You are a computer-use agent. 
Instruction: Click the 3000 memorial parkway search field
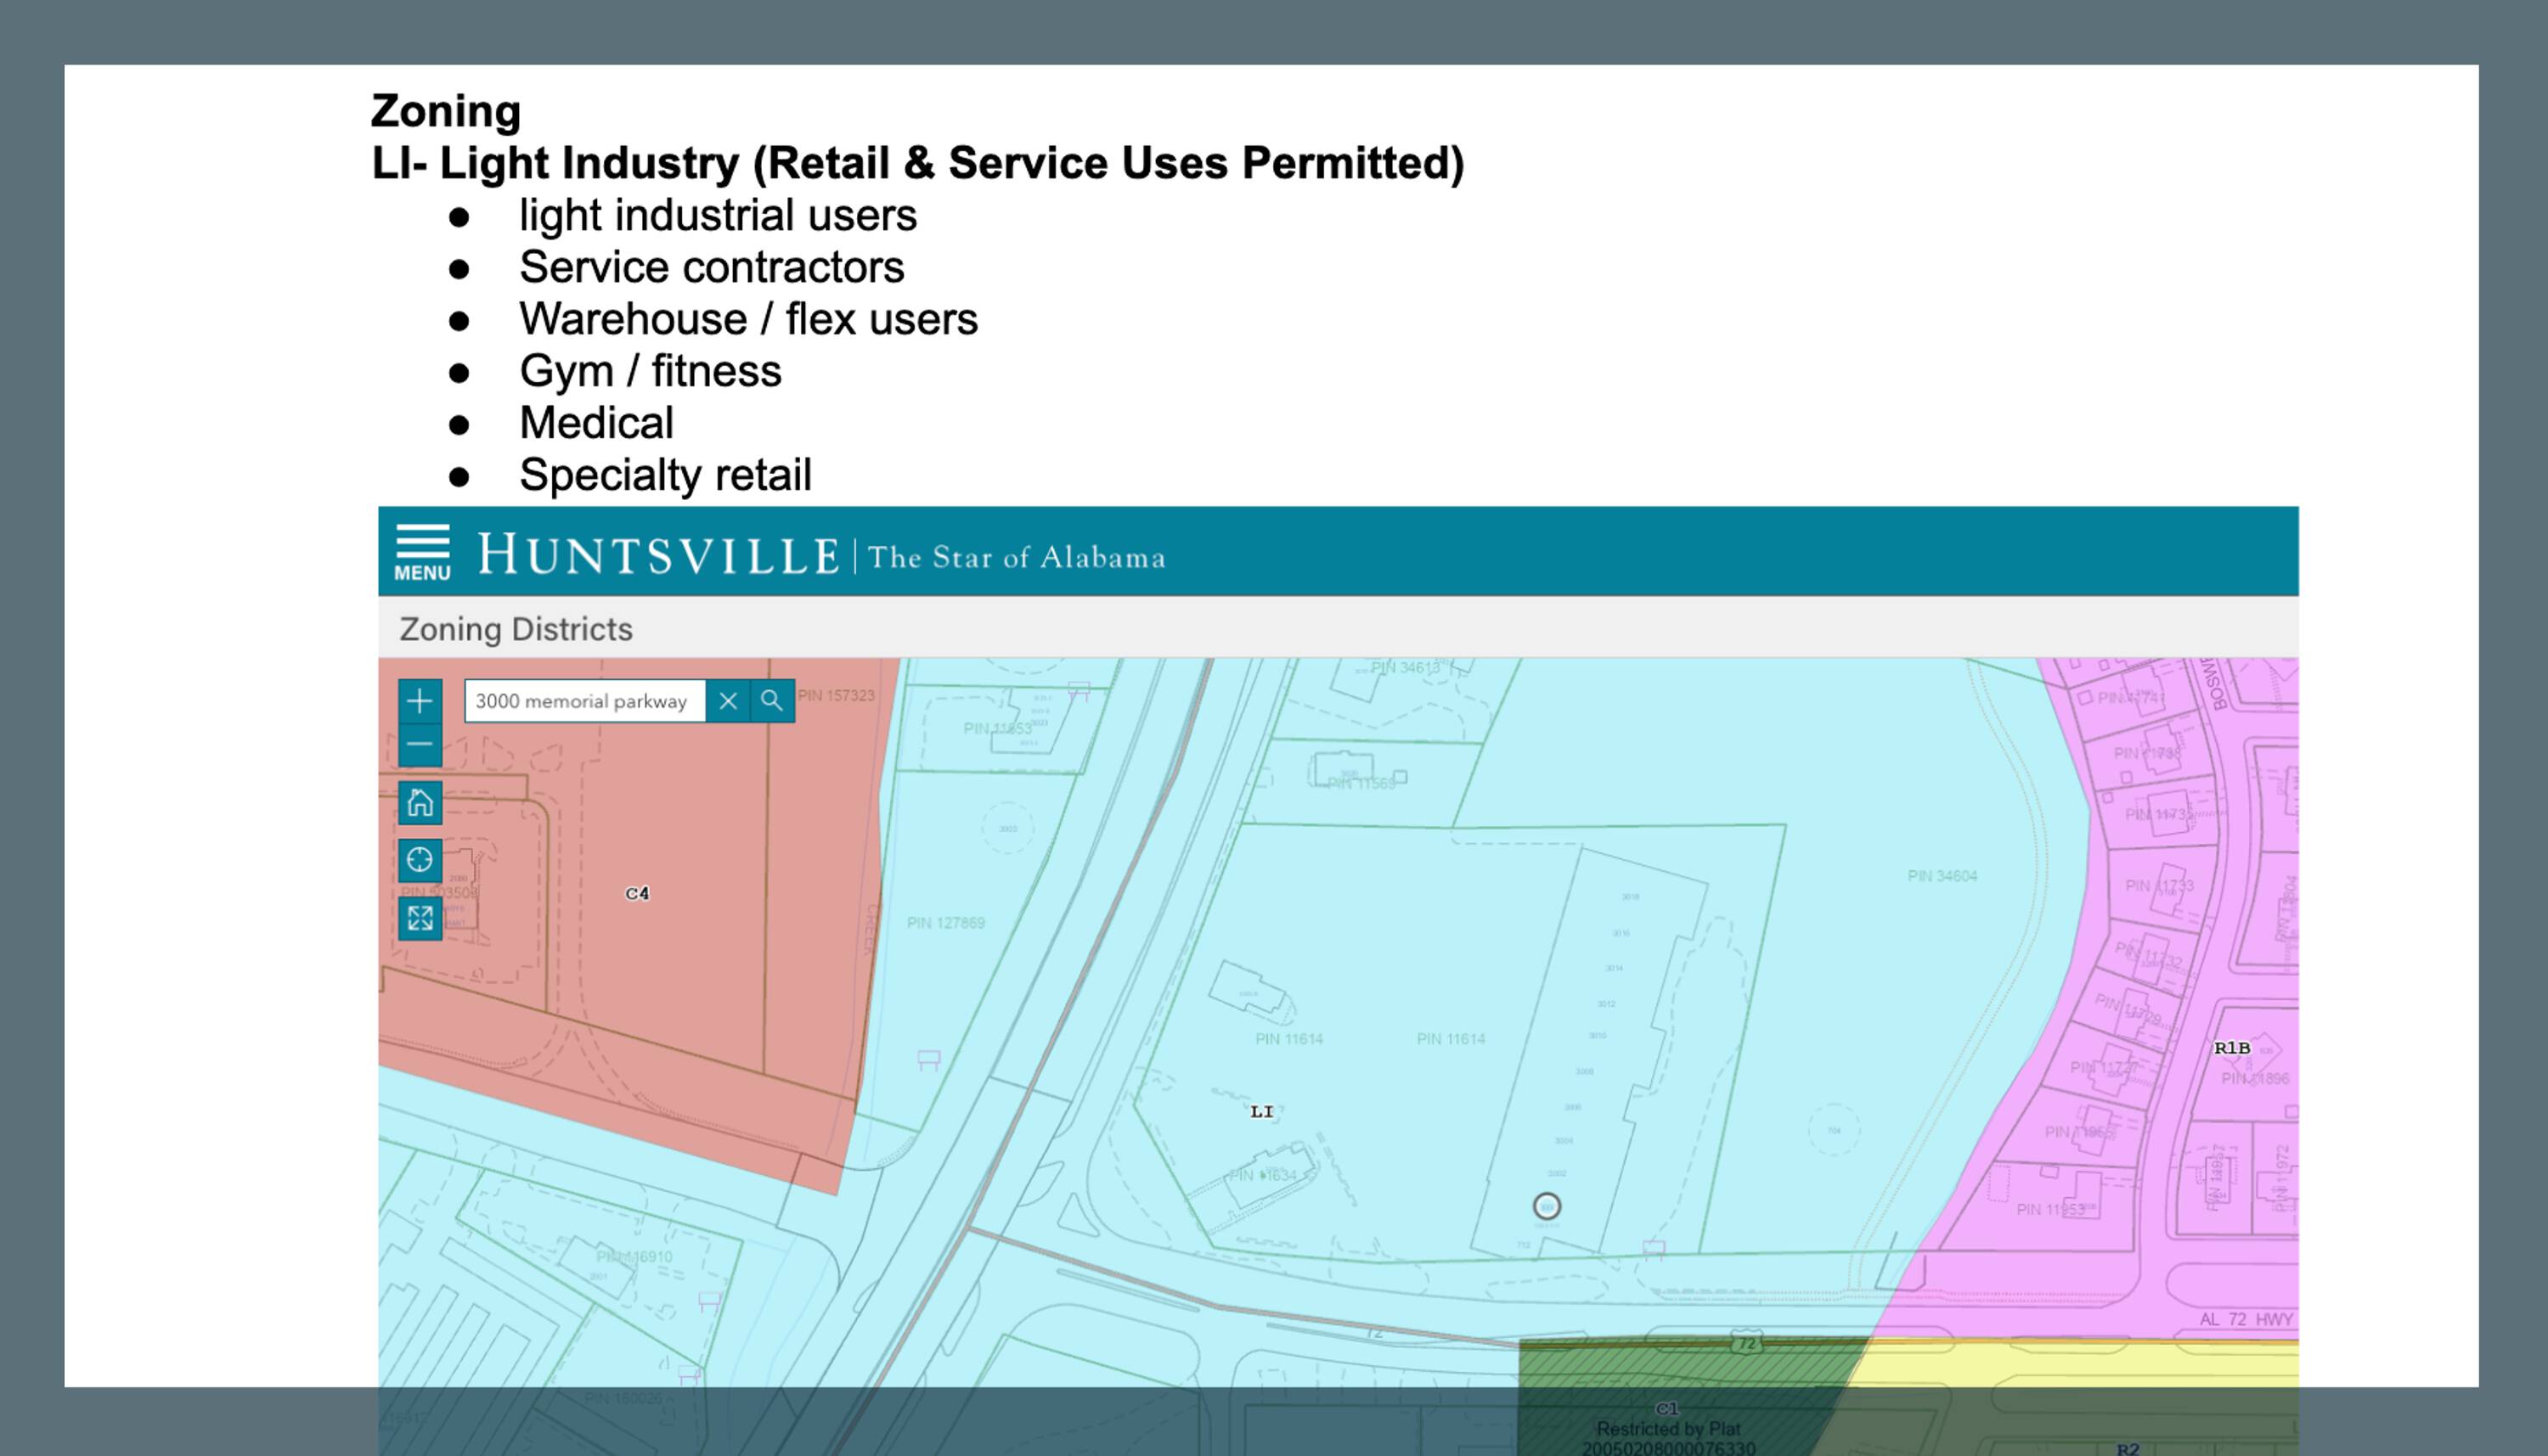(585, 701)
